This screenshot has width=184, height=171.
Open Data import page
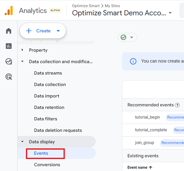pyautogui.click(x=47, y=96)
